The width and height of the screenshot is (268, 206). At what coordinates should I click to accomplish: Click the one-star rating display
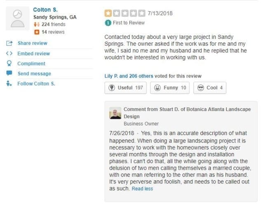pyautogui.click(x=125, y=13)
